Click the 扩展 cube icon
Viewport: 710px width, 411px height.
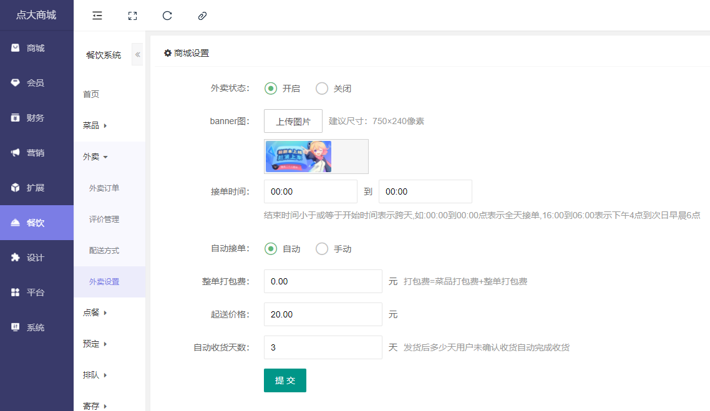16,187
